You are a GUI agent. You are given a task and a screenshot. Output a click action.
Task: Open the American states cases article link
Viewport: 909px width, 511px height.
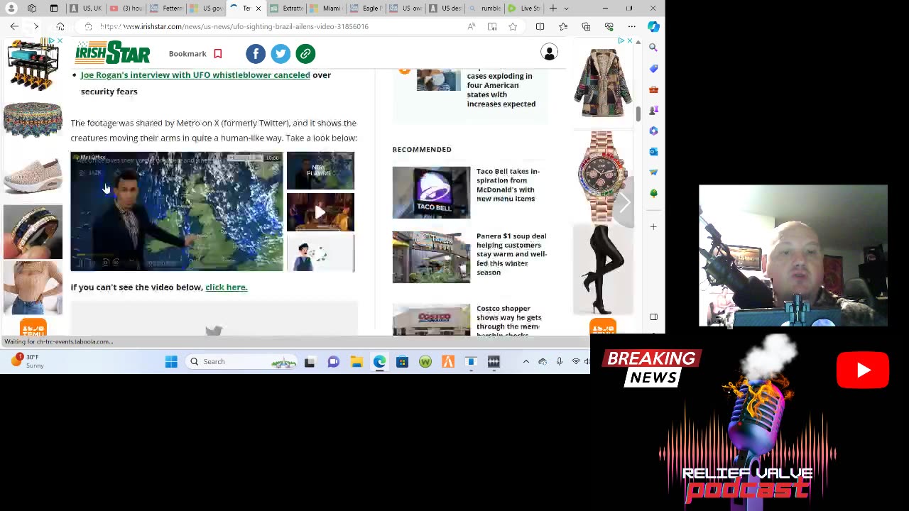point(501,89)
